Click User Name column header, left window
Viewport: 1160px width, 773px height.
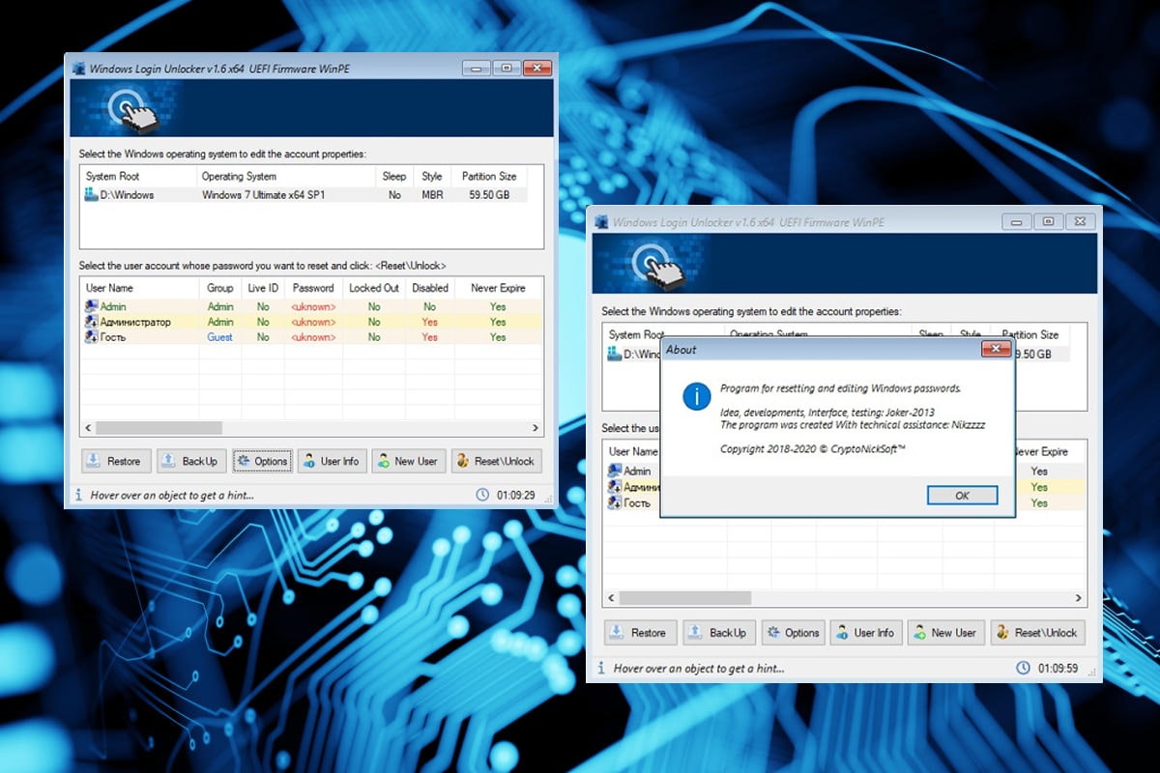click(139, 288)
